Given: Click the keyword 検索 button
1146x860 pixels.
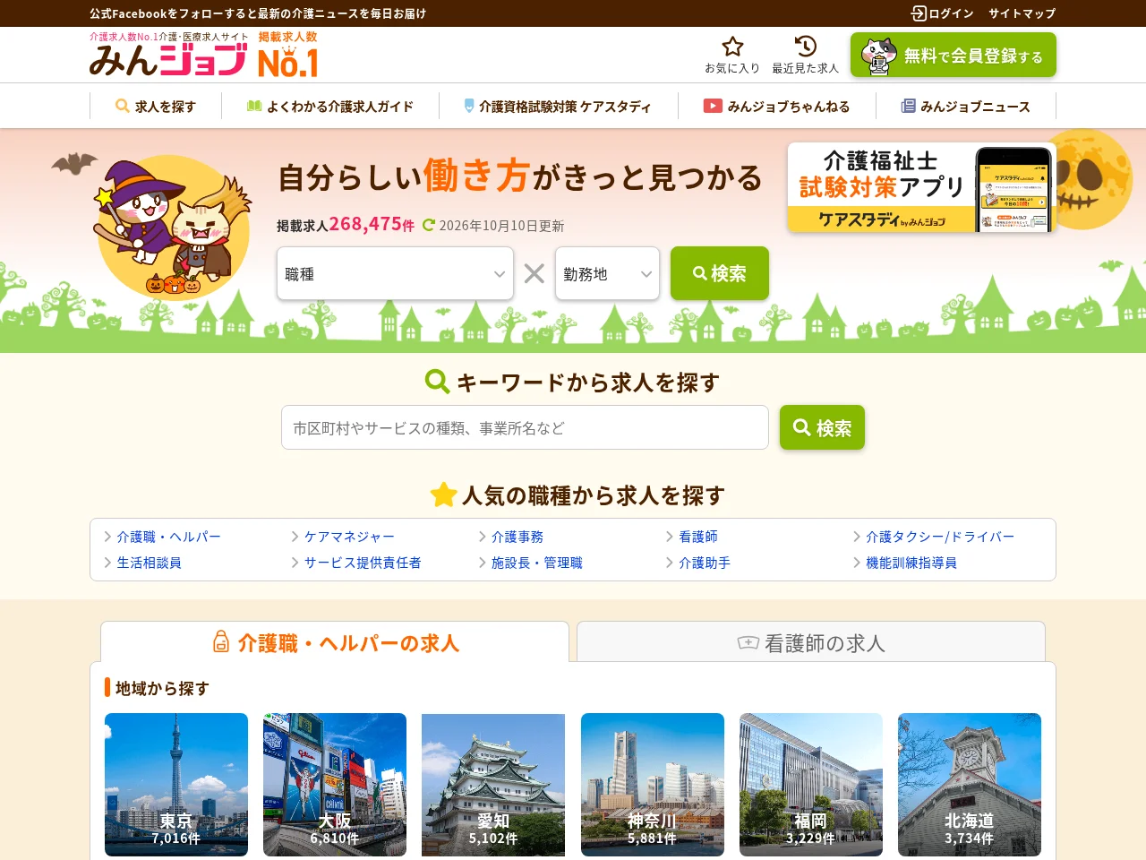Looking at the screenshot, I should [822, 427].
